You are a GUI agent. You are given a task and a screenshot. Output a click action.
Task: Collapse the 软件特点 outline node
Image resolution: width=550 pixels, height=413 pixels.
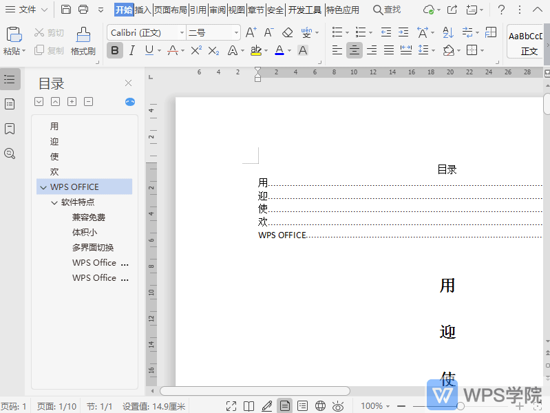tap(54, 202)
